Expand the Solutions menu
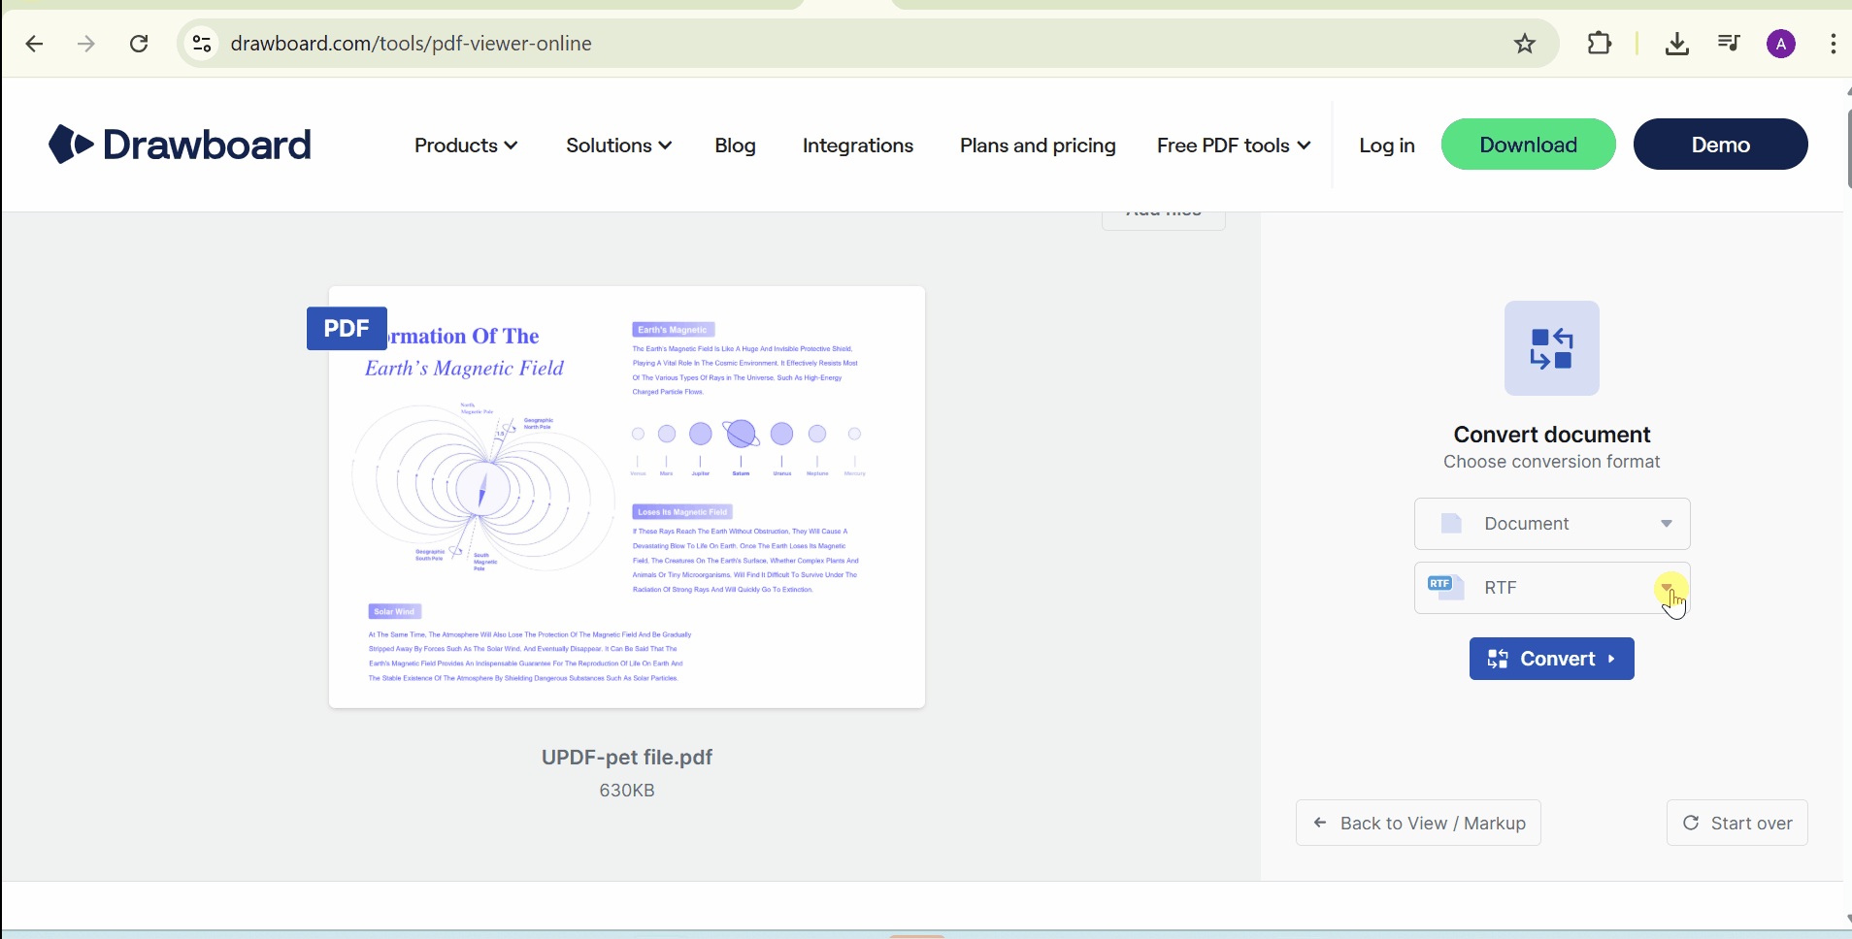Screen dimensions: 1852x939 pyautogui.click(x=618, y=146)
